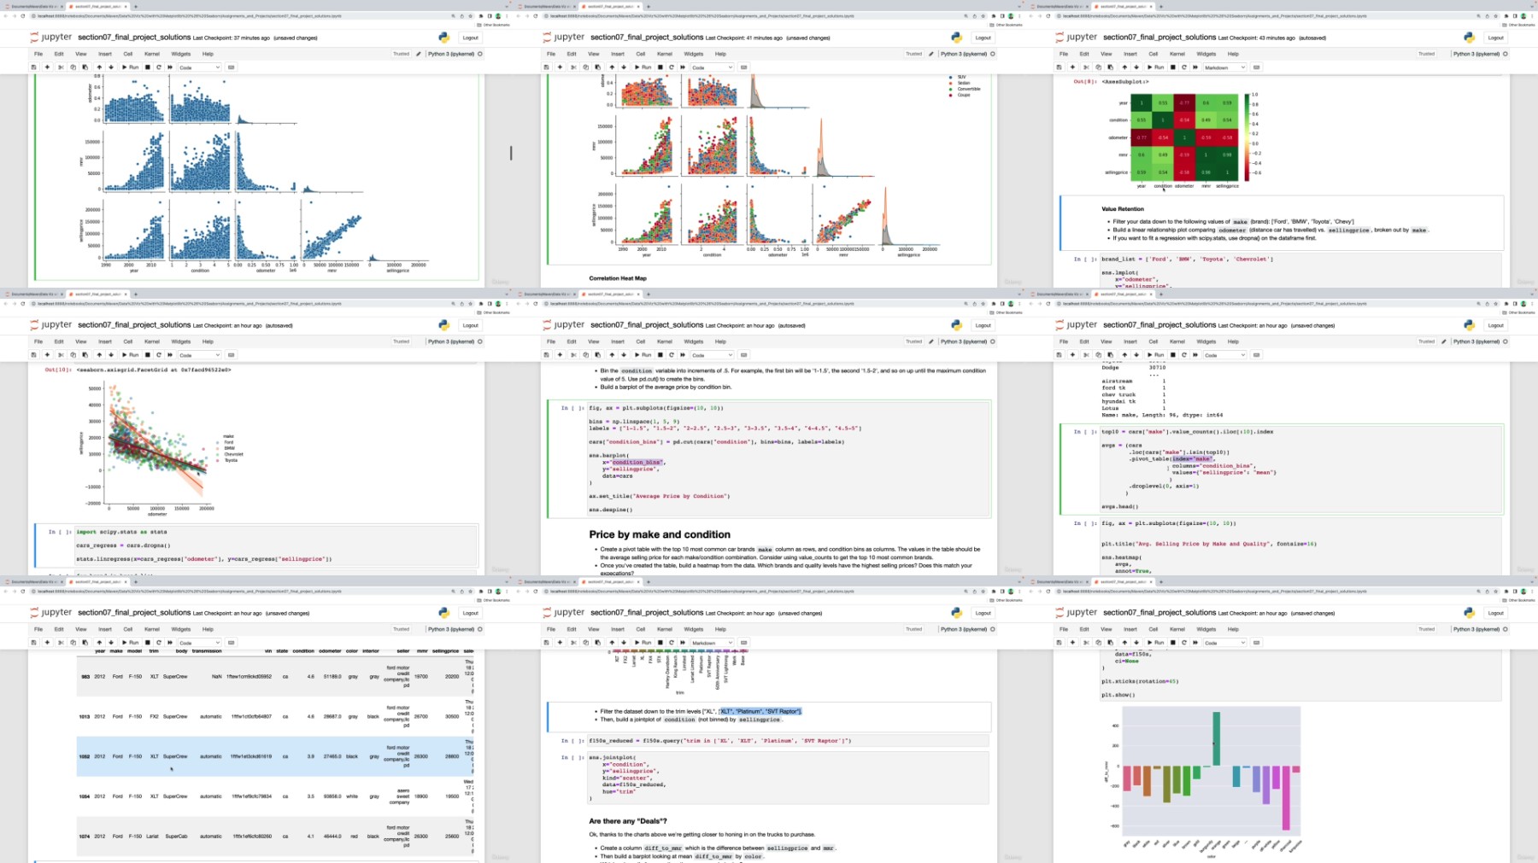Click Trusted button in correlation heatmap window
Image resolution: width=1538 pixels, height=863 pixels.
click(1427, 54)
